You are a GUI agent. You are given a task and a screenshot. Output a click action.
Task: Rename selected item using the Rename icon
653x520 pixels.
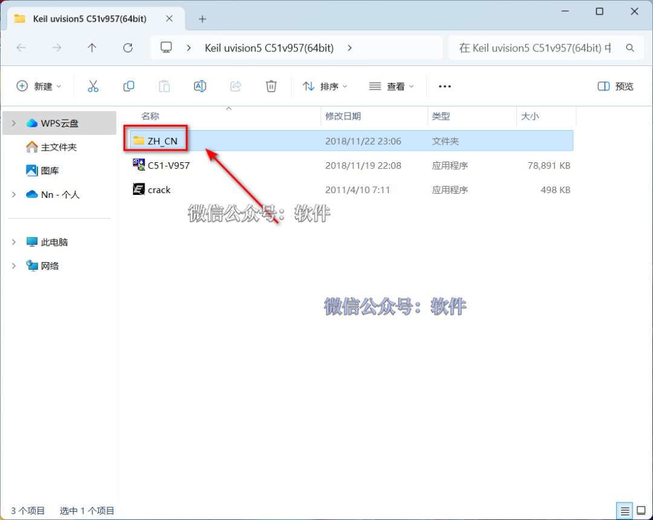pos(200,86)
